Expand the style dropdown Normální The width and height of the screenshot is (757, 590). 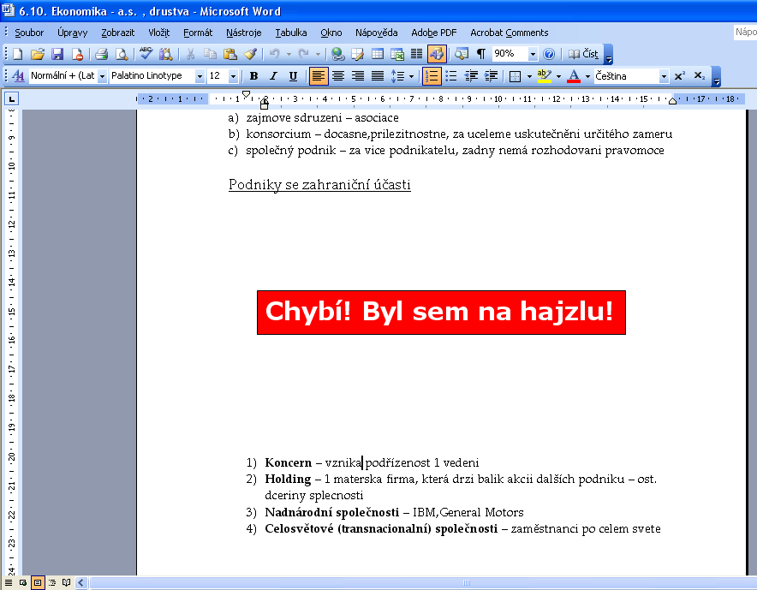[102, 76]
